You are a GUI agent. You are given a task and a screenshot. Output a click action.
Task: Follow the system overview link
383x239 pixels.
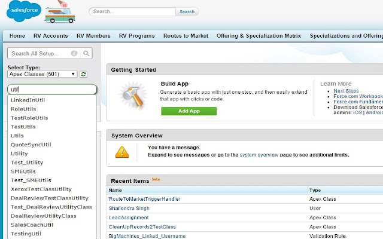(259, 155)
